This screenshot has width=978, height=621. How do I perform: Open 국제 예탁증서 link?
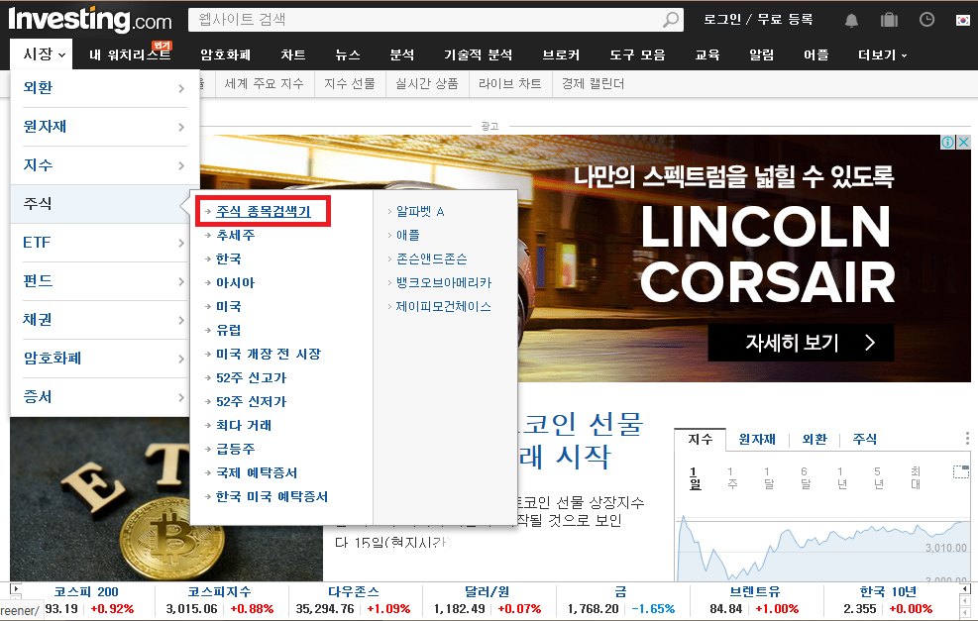257,472
